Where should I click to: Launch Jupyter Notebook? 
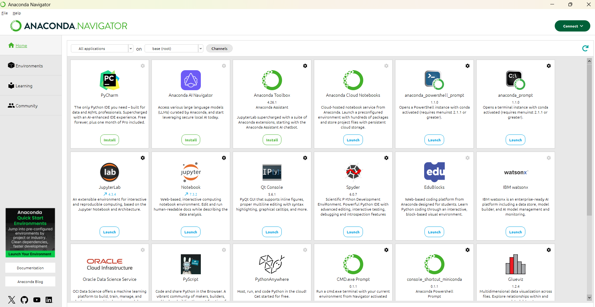(x=191, y=232)
